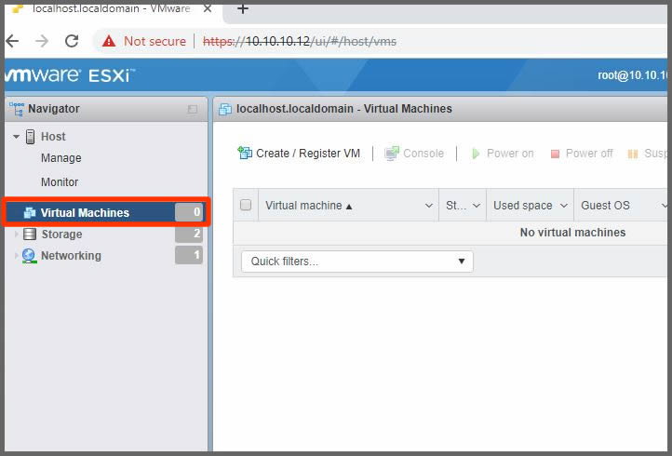The width and height of the screenshot is (672, 456).
Task: Click the Create / Register VM icon
Action: tap(245, 153)
